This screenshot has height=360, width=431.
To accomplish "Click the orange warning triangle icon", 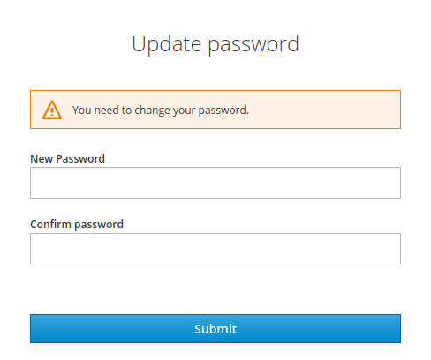I will [52, 110].
